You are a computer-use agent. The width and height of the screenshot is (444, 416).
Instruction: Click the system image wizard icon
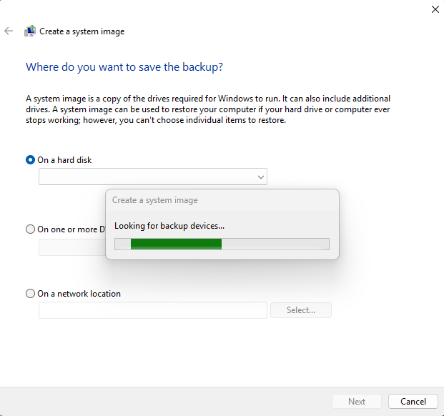(x=30, y=31)
